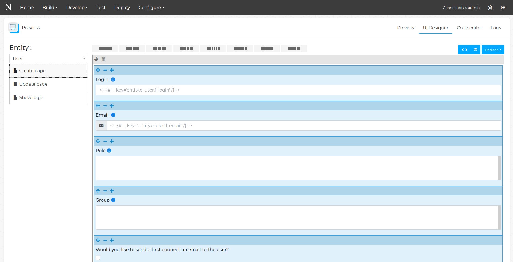This screenshot has width=513, height=262.
Task: Enlarge Role field with plus icon
Action: [x=112, y=141]
